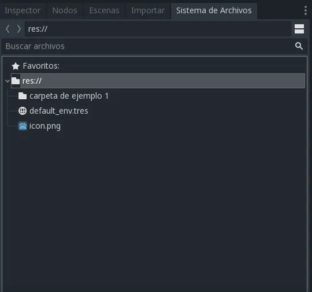Select the carpeta de ejemplo 1 label
Image resolution: width=312 pixels, height=292 pixels.
[x=69, y=96]
